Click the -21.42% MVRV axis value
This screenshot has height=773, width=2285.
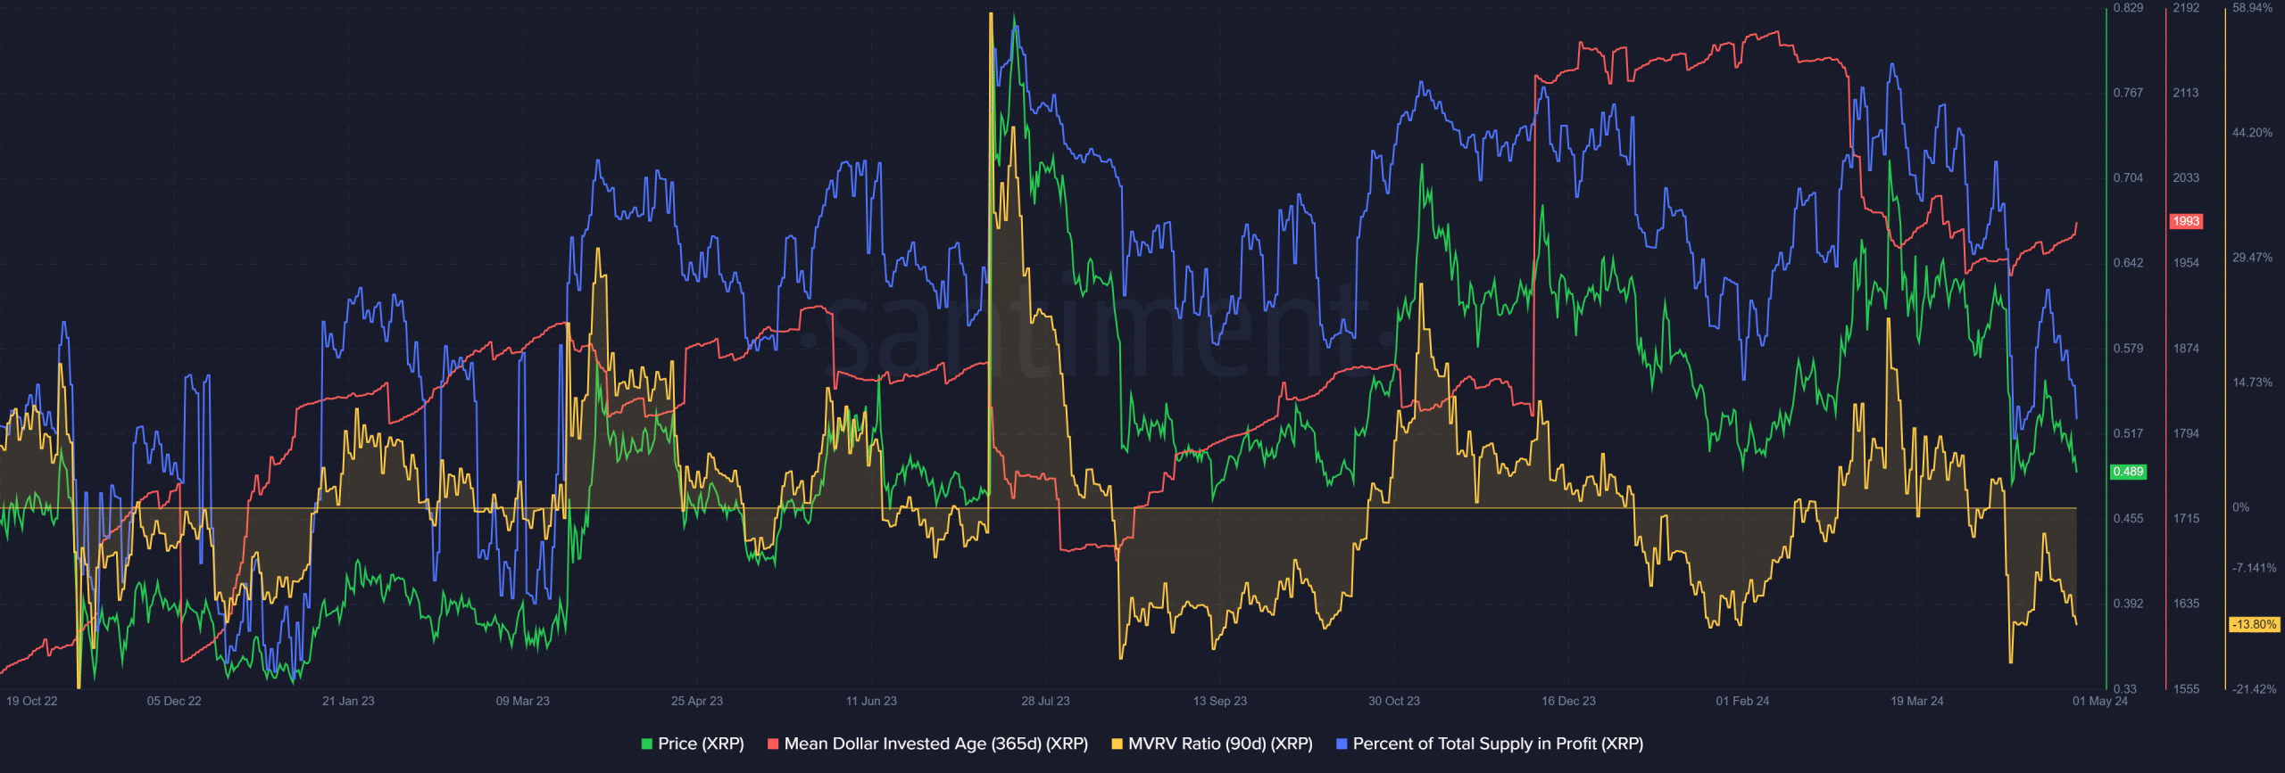click(x=2255, y=688)
